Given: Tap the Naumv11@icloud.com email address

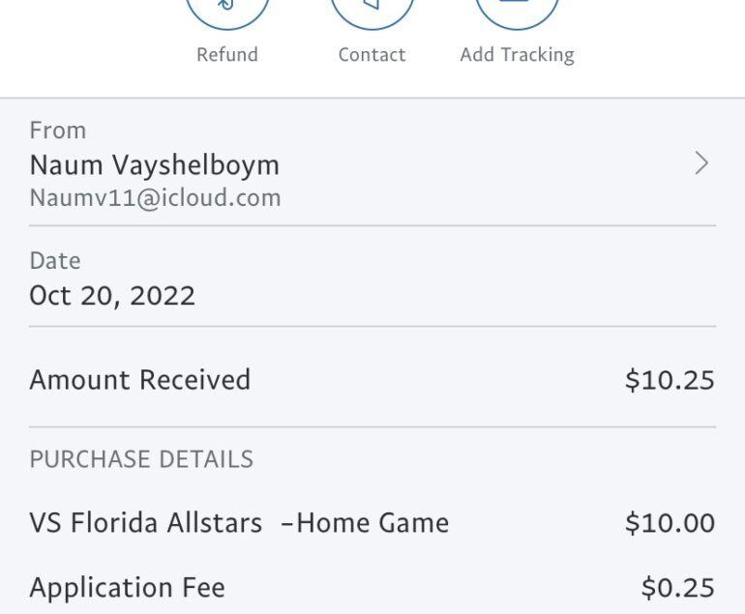Looking at the screenshot, I should (x=156, y=197).
